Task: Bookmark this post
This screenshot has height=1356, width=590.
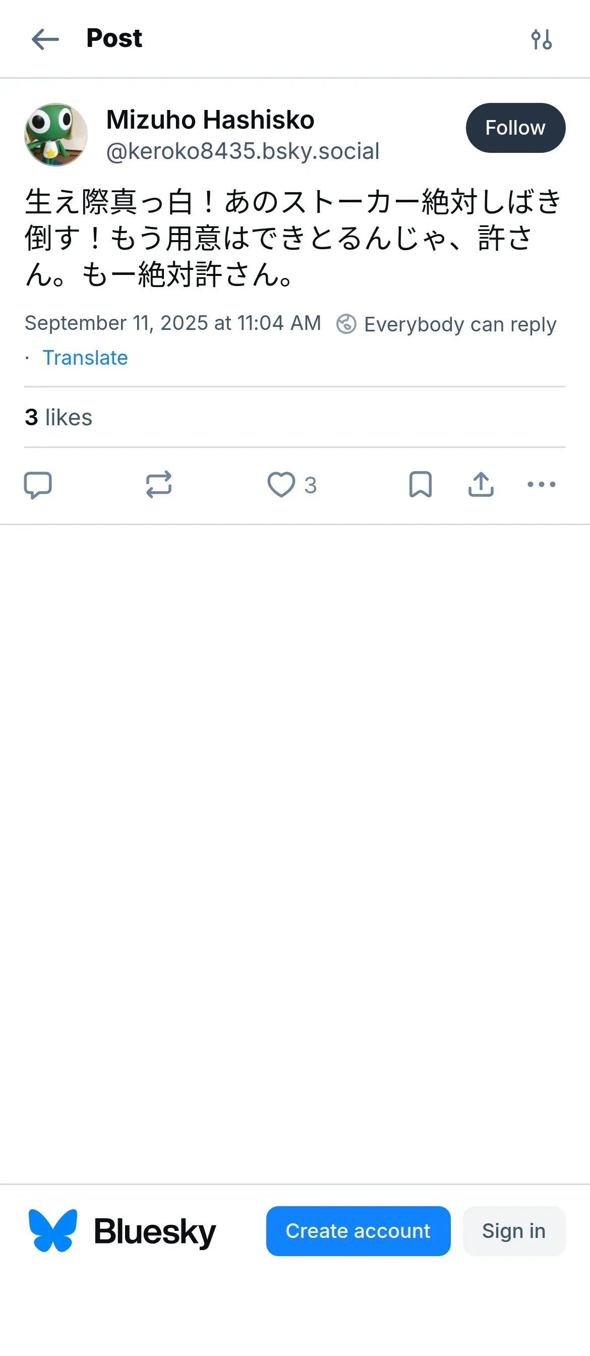Action: click(x=420, y=484)
